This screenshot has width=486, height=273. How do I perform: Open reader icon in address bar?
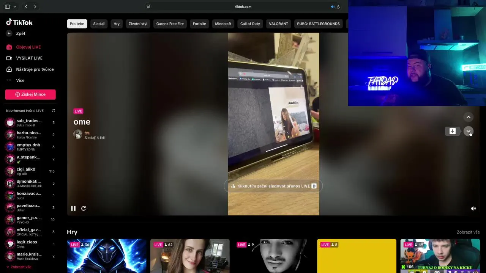pyautogui.click(x=148, y=6)
